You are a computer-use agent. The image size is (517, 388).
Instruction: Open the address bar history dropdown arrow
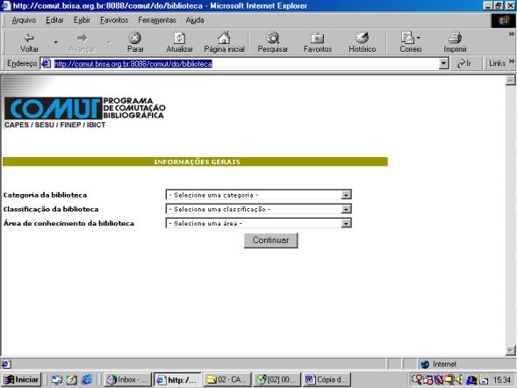[x=444, y=63]
